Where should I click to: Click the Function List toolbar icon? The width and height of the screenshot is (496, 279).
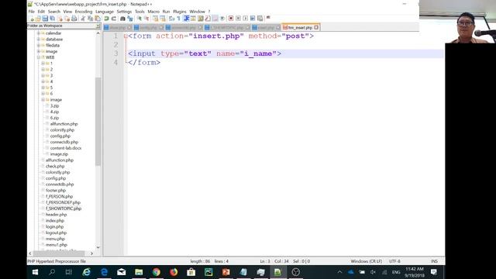tap(208, 19)
